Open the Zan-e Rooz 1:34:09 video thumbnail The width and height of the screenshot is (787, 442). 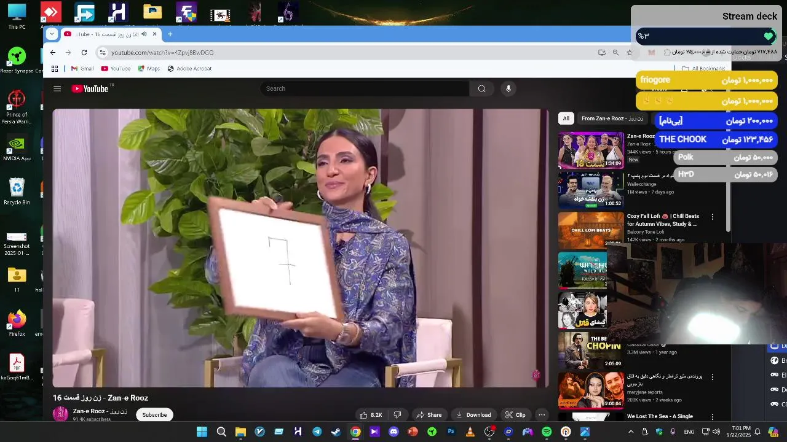click(591, 150)
